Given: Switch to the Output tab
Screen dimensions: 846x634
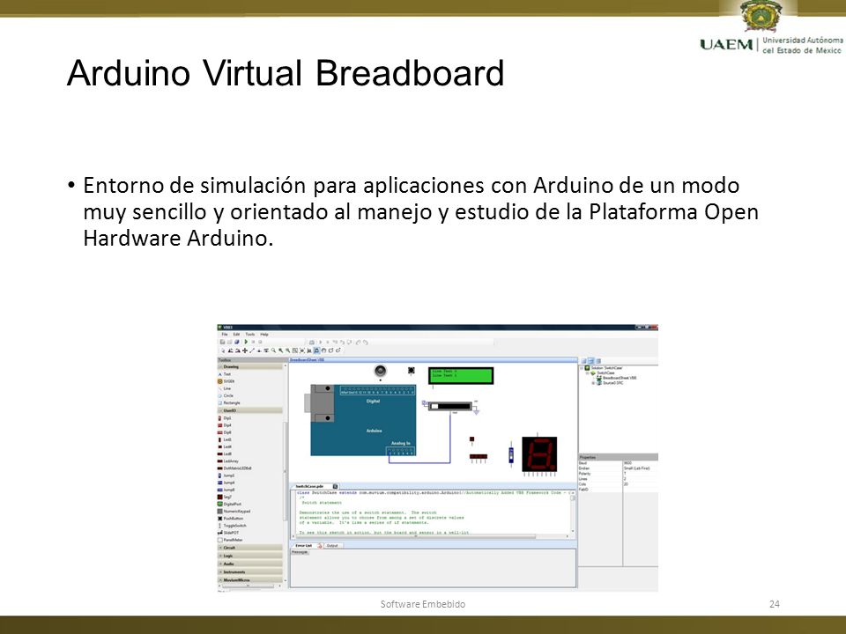Looking at the screenshot, I should tap(332, 546).
